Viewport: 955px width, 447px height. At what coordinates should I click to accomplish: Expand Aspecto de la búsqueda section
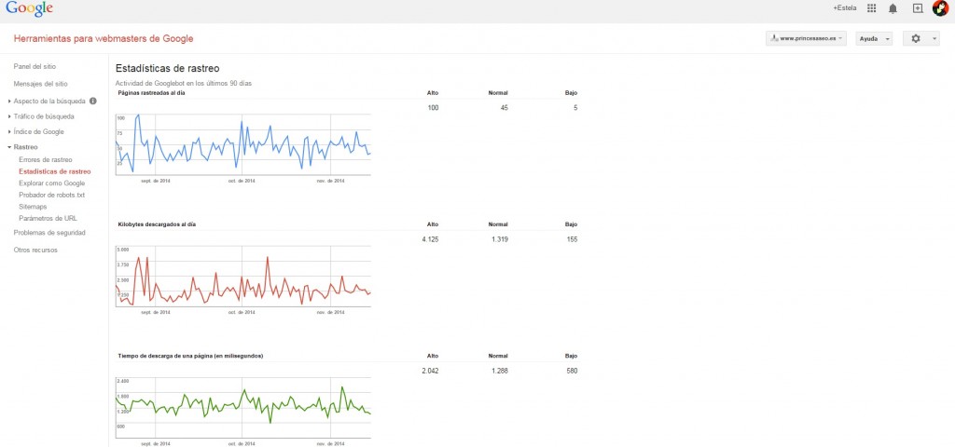(x=49, y=101)
